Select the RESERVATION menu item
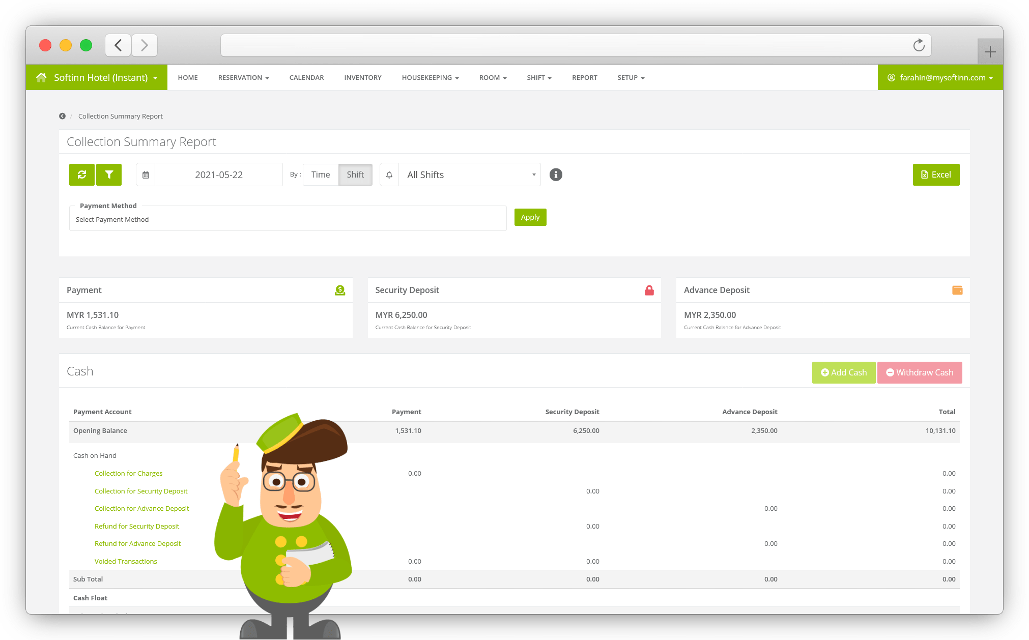Viewport: 1029px width, 640px height. click(x=242, y=77)
